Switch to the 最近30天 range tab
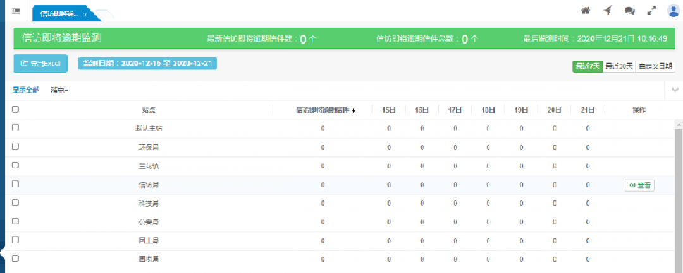Screen dimensions: 683x273 (618, 66)
